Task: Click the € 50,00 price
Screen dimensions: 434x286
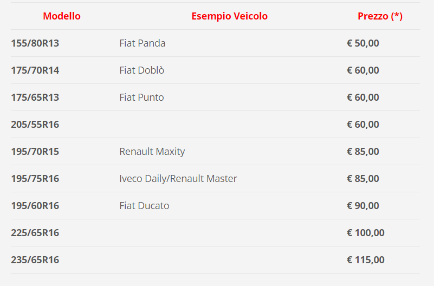Action: pos(363,43)
